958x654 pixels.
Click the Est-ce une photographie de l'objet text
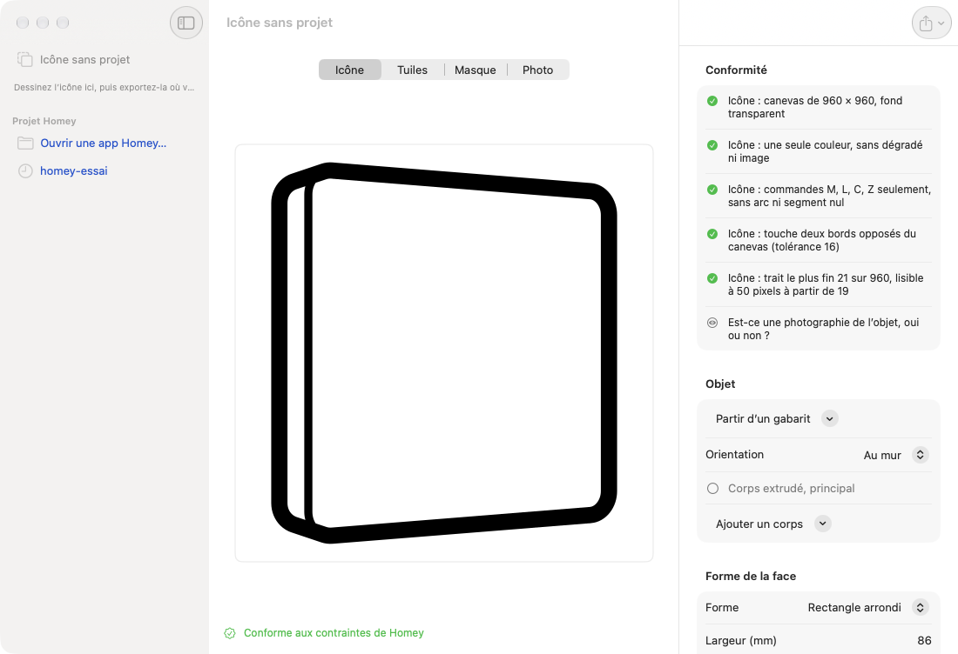pos(823,329)
